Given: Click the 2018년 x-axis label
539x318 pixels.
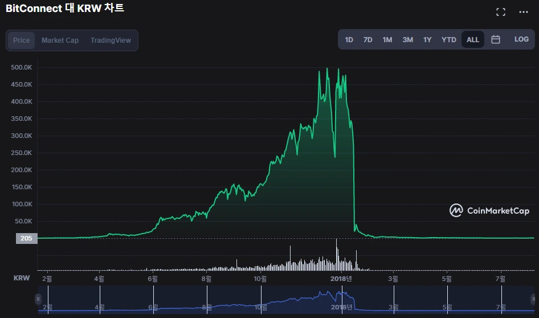Looking at the screenshot, I should [x=341, y=279].
